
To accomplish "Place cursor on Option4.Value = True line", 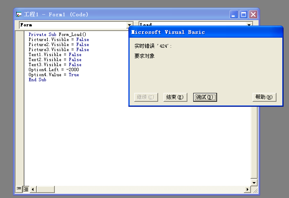I will point(54,75).
